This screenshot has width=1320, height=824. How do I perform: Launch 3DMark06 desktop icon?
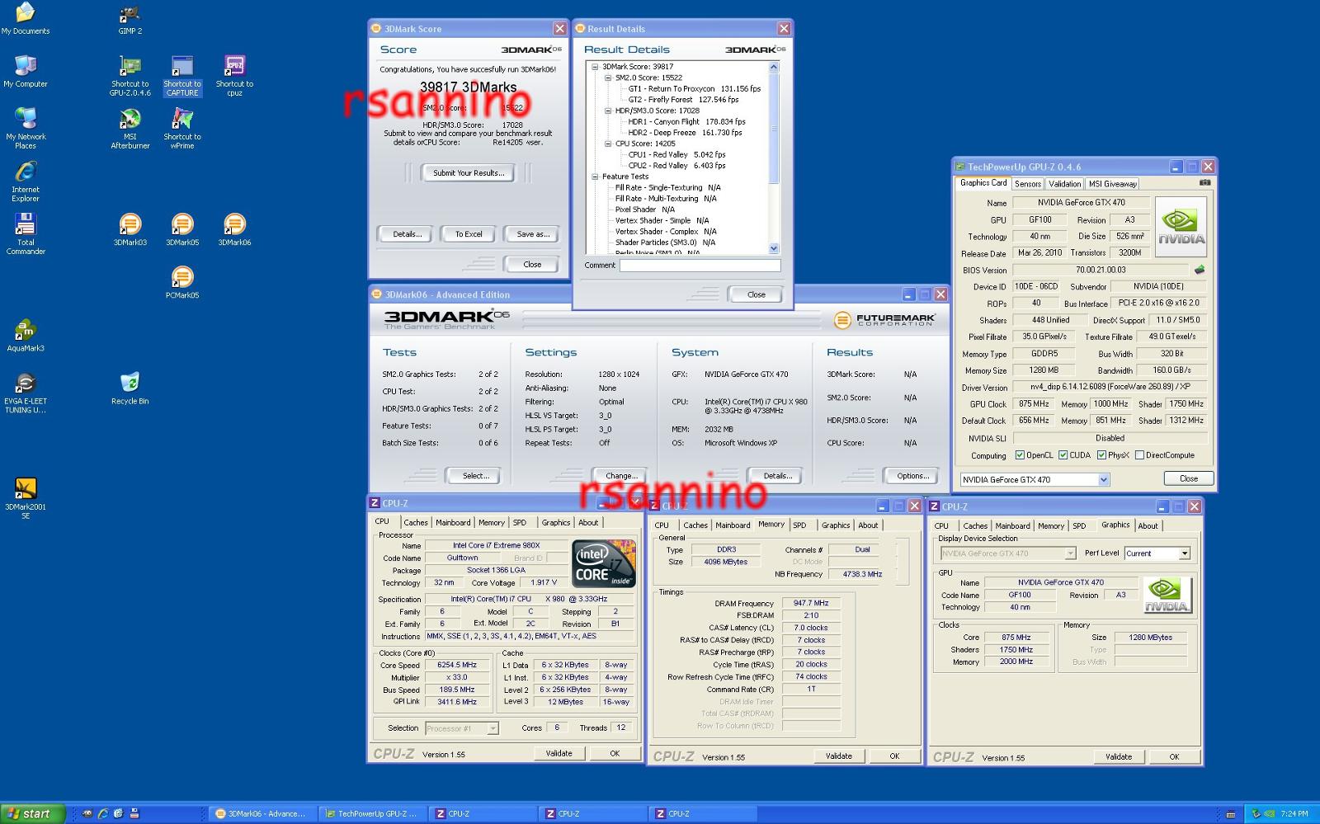click(234, 229)
